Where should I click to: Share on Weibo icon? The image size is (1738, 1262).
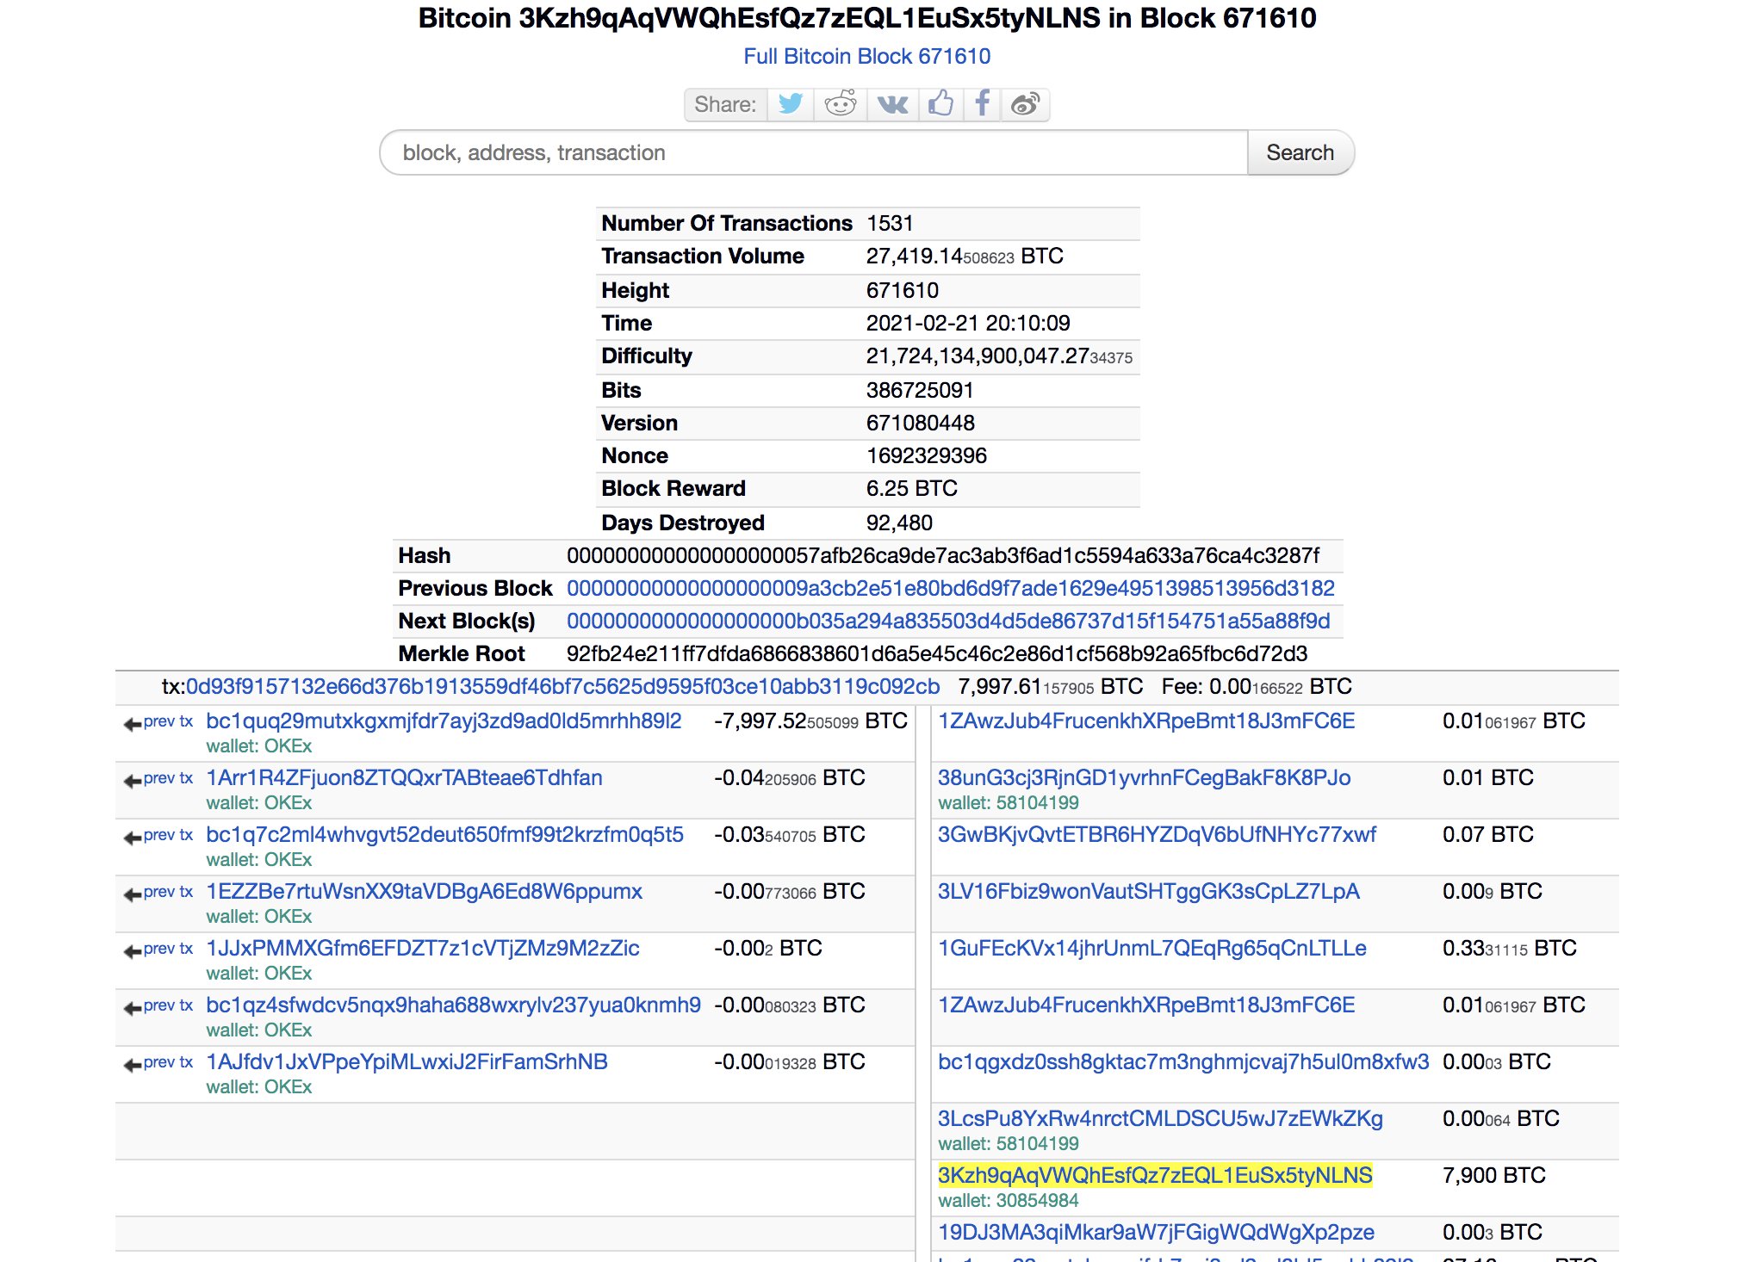(x=1025, y=104)
